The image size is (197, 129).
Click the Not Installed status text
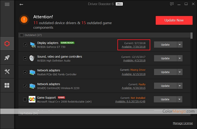(138, 98)
